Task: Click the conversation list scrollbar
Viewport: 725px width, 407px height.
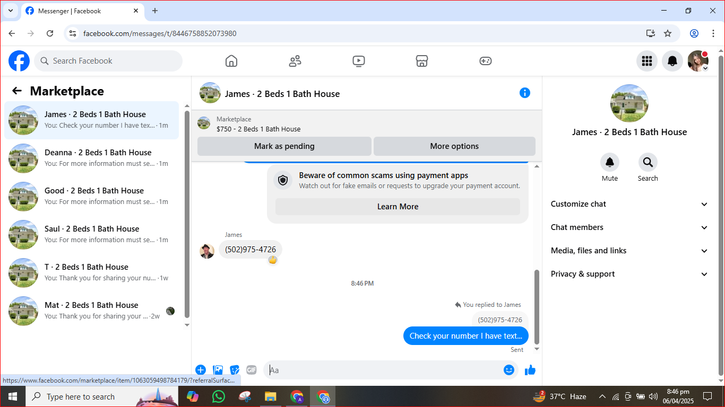Action: (187, 215)
